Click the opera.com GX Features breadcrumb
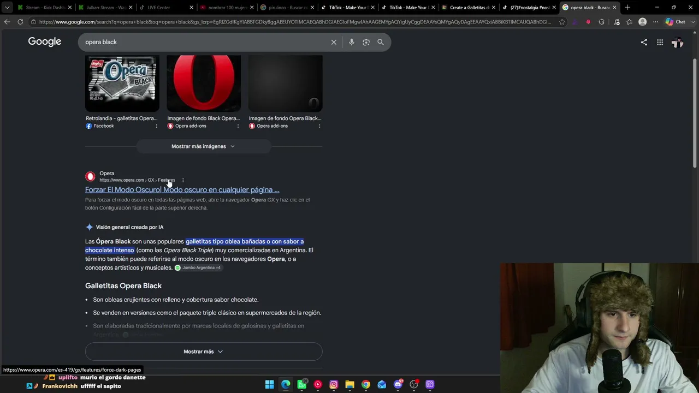699x393 pixels. (137, 180)
